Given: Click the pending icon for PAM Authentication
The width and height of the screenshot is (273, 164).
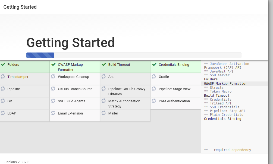Looking at the screenshot, I should (154, 101).
